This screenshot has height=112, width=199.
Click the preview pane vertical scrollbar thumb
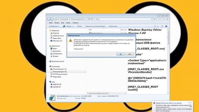tap(168, 37)
